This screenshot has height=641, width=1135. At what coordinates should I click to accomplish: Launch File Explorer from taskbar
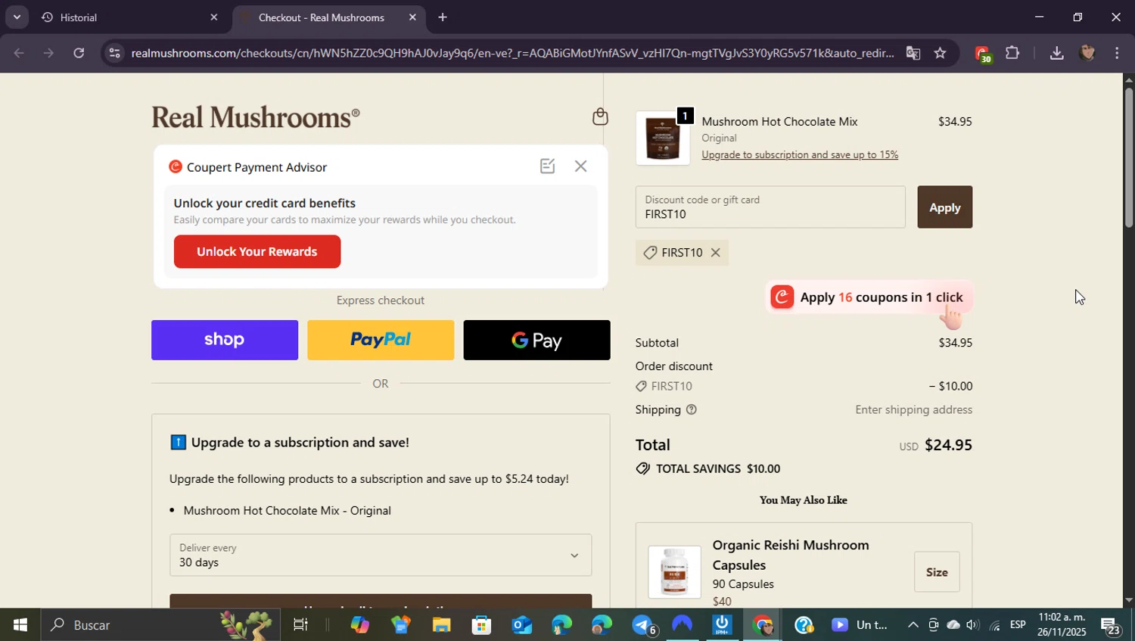[x=441, y=625]
